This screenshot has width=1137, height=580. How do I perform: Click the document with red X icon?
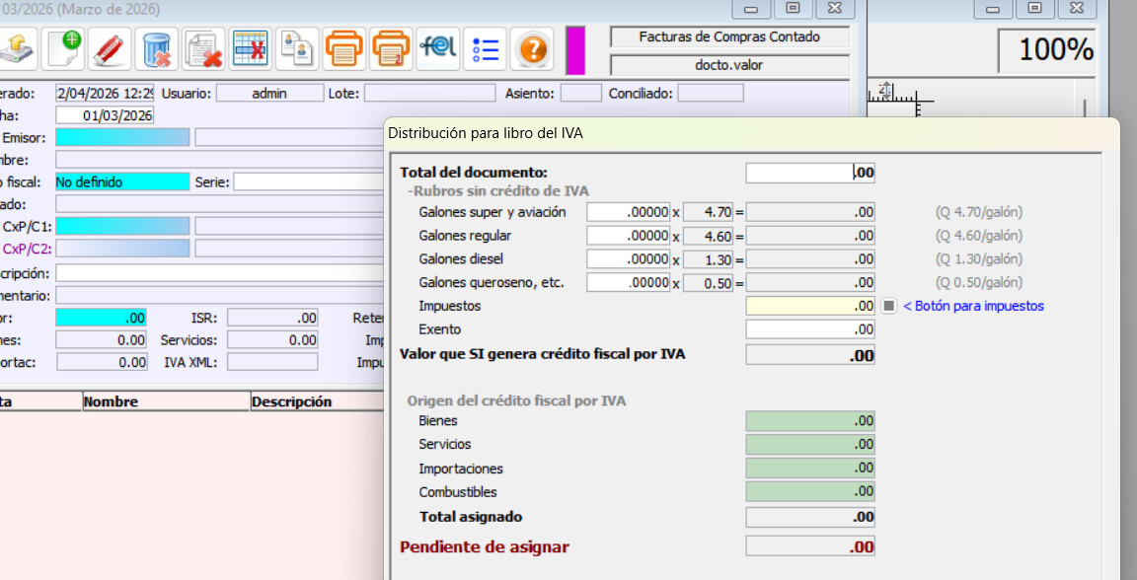point(203,47)
